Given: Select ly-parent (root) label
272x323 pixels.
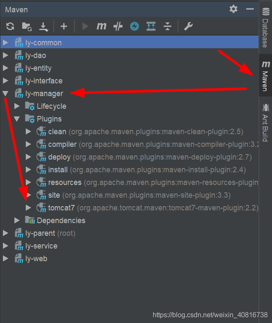Looking at the screenshot, I should [50, 233].
